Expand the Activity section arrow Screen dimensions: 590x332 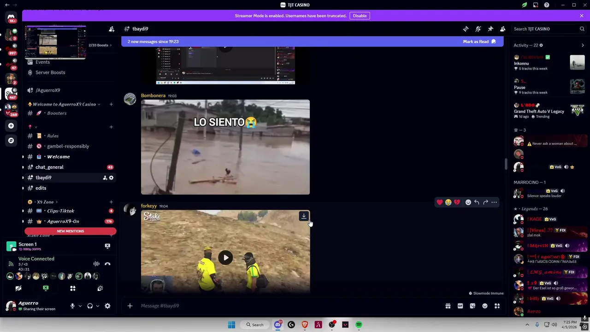point(583,45)
